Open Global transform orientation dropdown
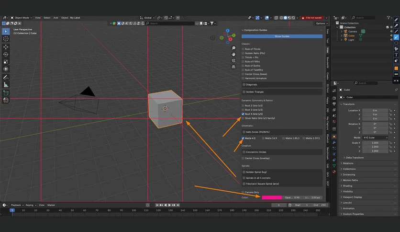The width and height of the screenshot is (400, 232). pyautogui.click(x=147, y=18)
